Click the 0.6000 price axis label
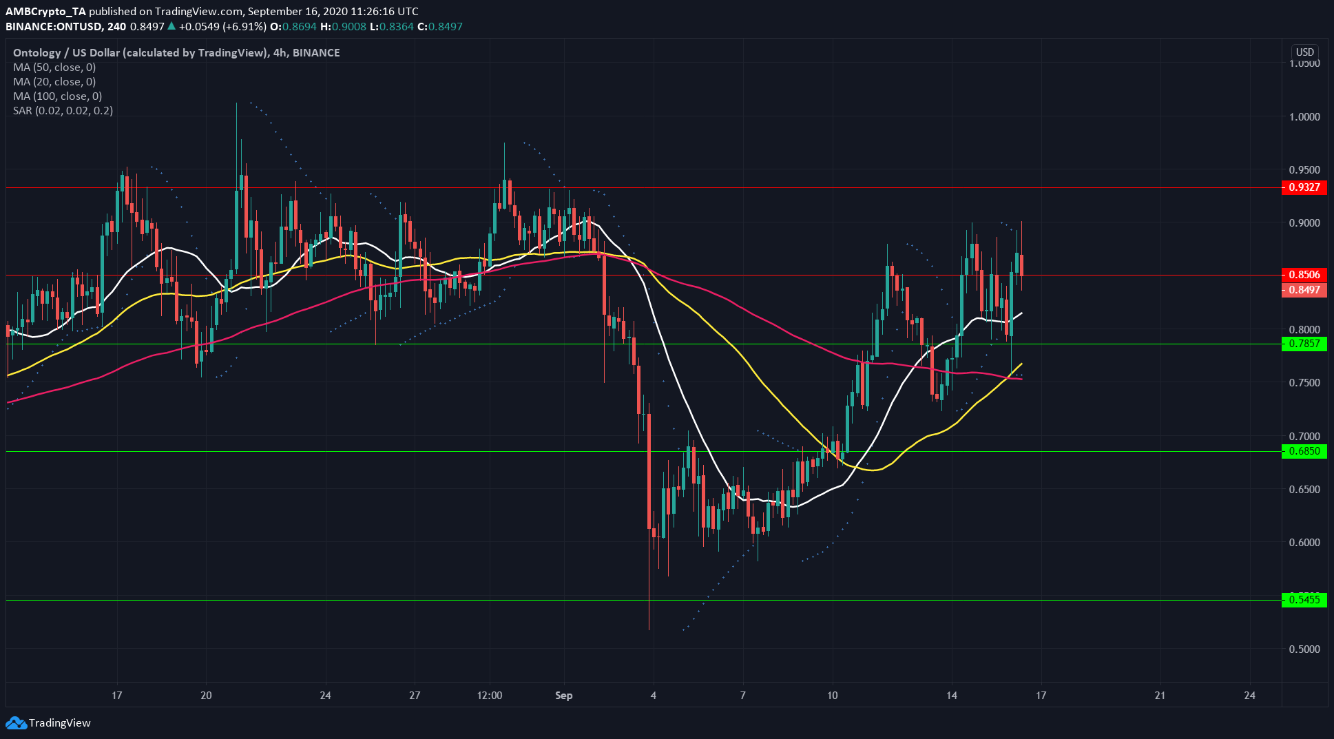 [x=1304, y=542]
